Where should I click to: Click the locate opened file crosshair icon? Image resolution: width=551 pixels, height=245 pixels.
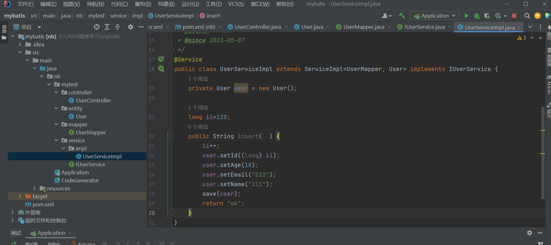[x=97, y=27]
